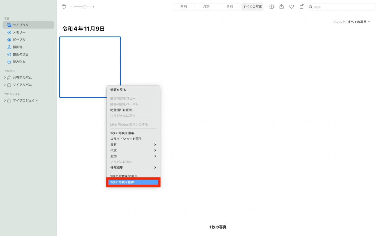Expand the マイプロジェクト group

pyautogui.click(x=5, y=100)
